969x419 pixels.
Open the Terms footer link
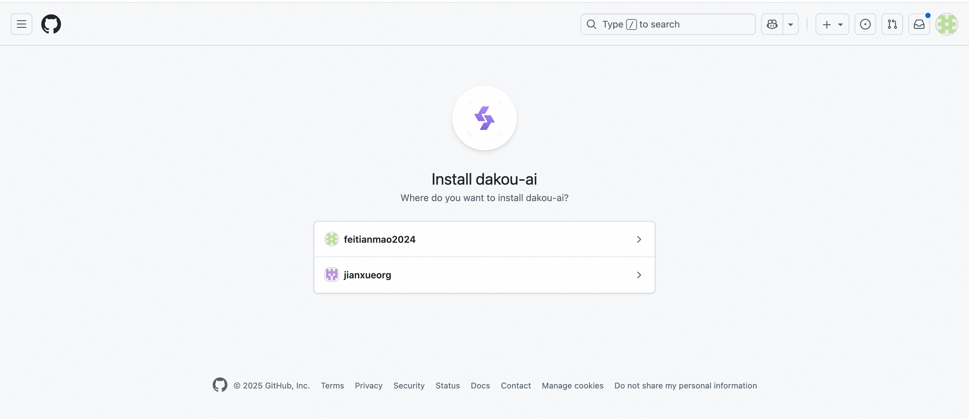[332, 385]
